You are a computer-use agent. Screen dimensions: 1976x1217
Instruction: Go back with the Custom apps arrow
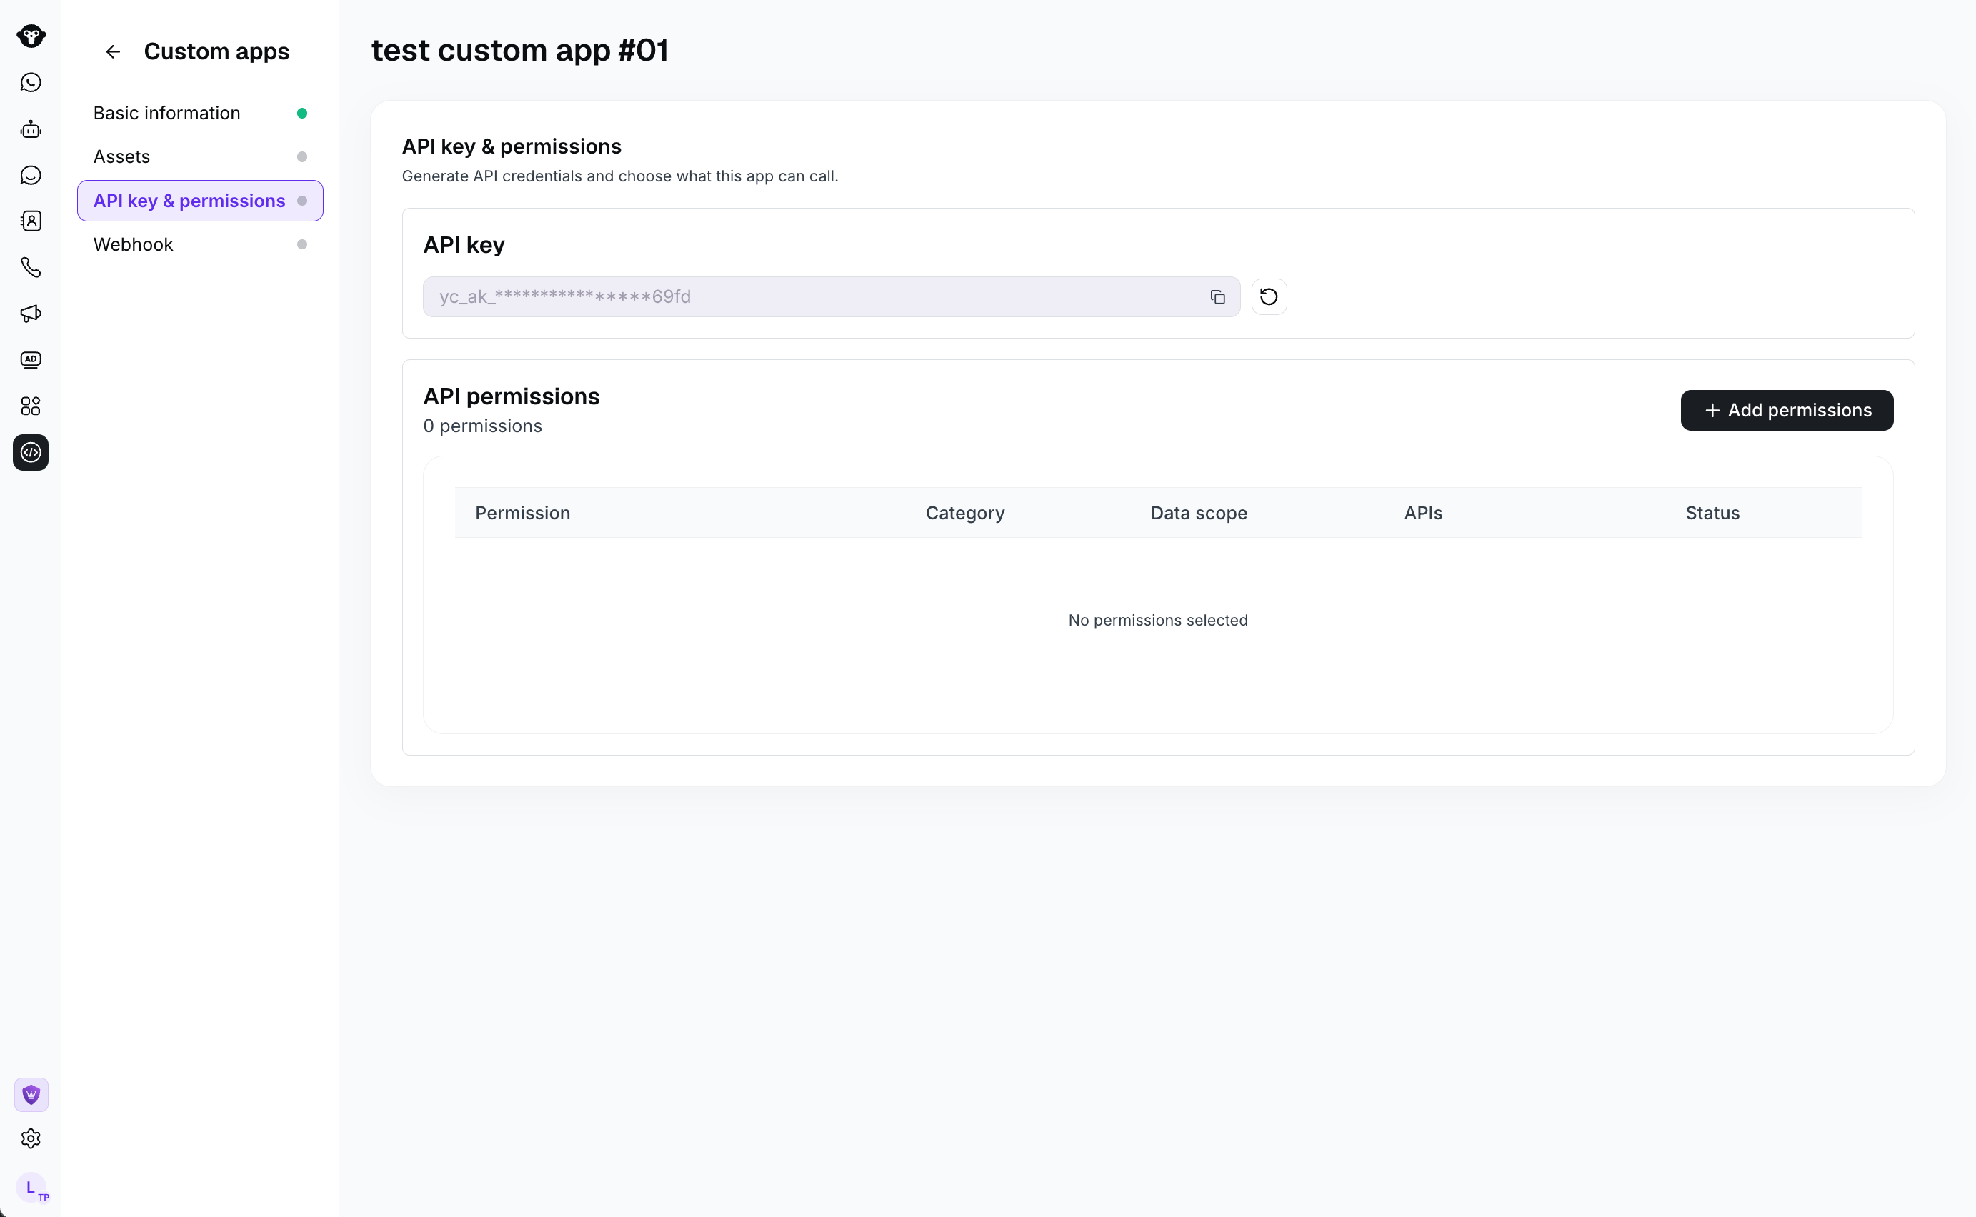113,52
